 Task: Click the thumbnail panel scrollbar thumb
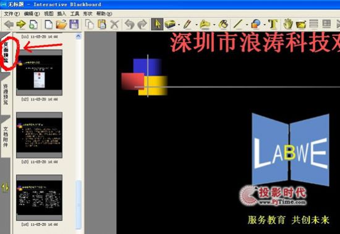pyautogui.click(x=79, y=205)
